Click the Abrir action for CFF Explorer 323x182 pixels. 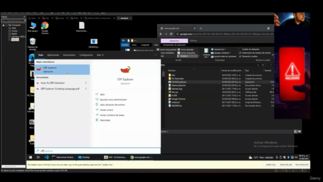tap(102, 95)
